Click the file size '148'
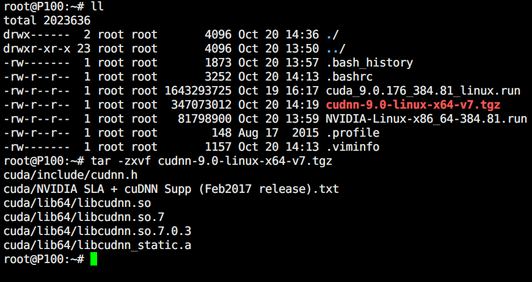 [222, 133]
